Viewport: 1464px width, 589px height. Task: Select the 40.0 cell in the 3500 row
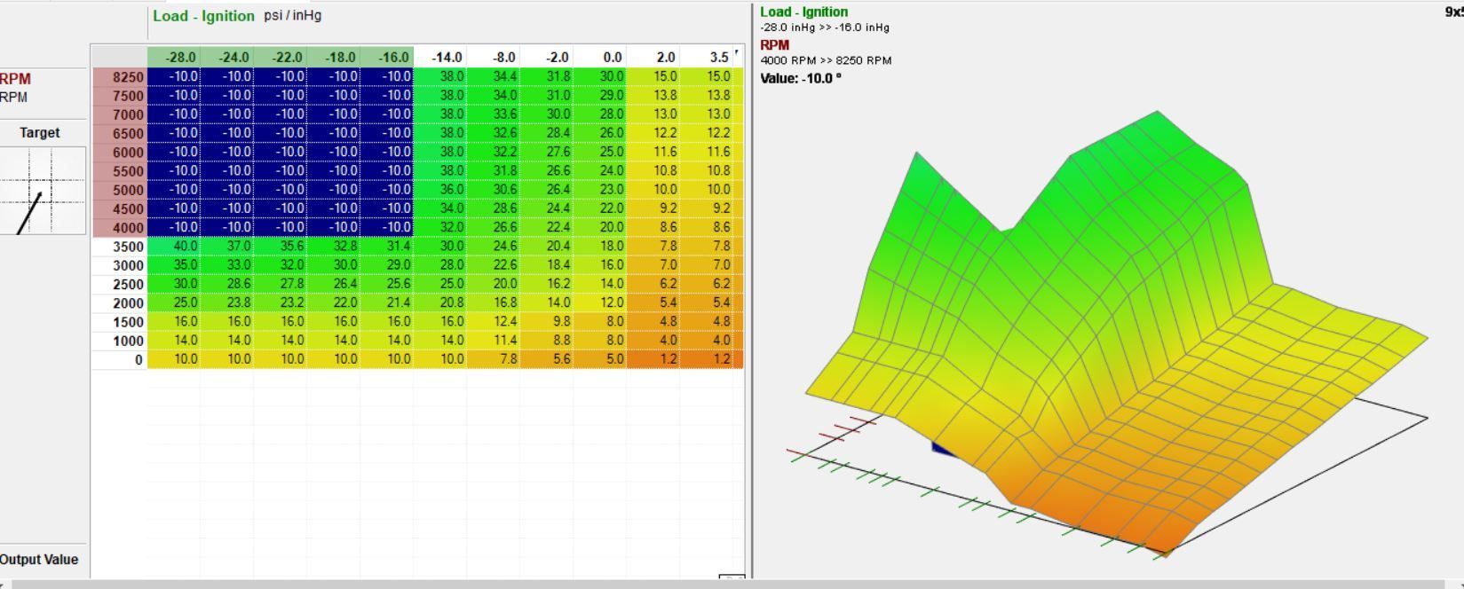174,247
